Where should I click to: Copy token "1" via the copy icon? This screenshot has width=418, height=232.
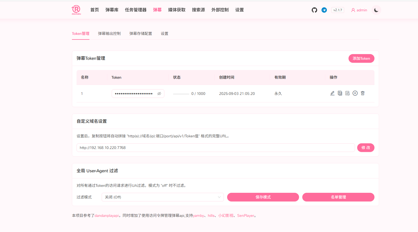(x=340, y=93)
